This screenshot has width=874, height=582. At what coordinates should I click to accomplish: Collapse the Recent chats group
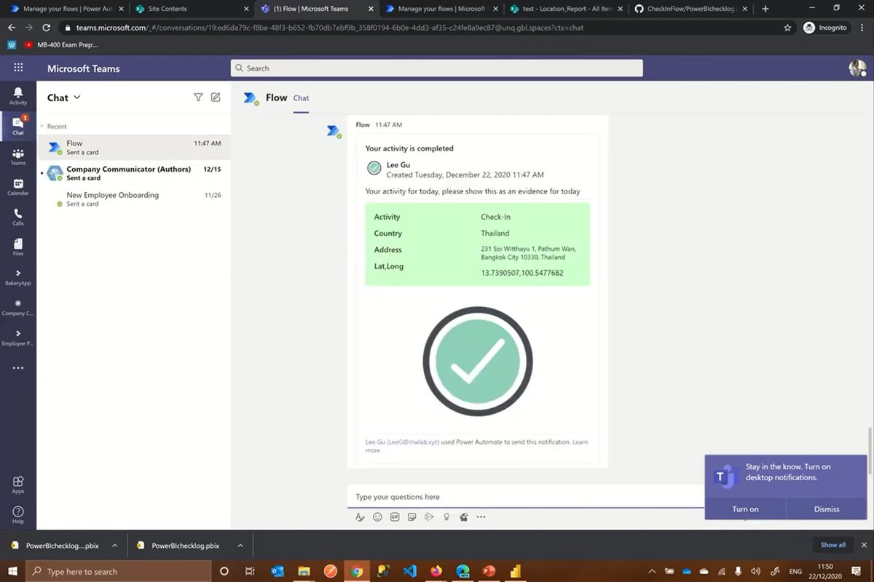pyautogui.click(x=54, y=127)
